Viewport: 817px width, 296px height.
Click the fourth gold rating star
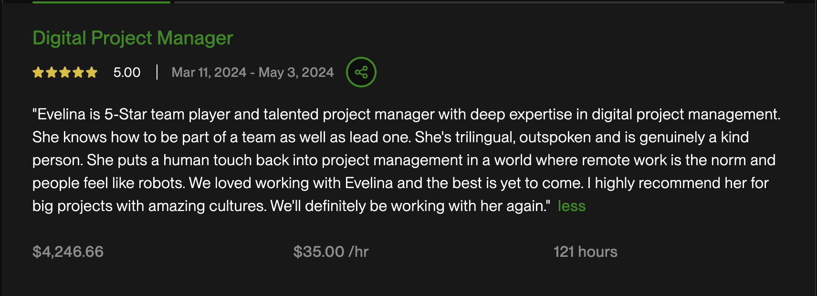tap(78, 73)
